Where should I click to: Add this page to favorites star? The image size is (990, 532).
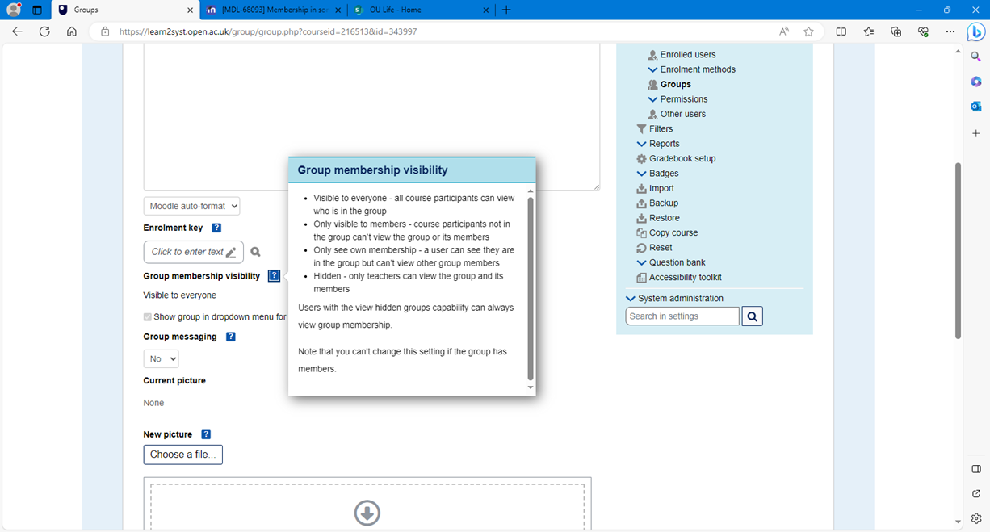(808, 31)
